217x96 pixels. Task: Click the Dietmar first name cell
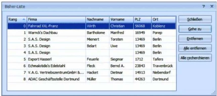click(121, 73)
